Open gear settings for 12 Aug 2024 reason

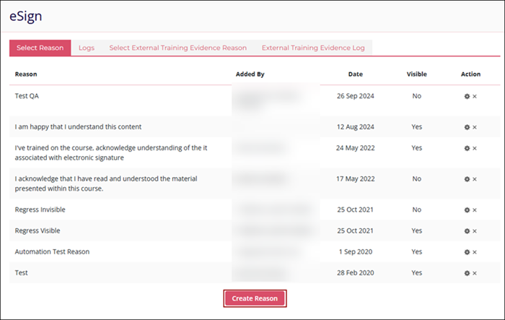click(x=467, y=127)
